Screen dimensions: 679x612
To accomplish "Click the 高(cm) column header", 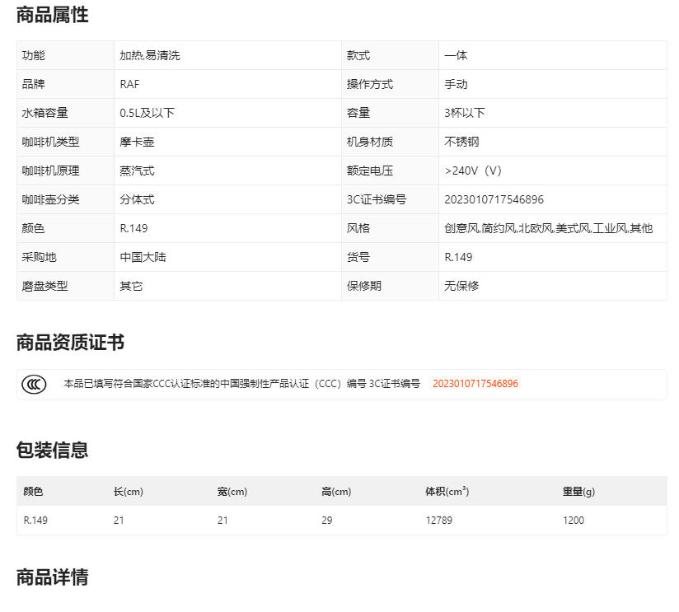I will 335,492.
